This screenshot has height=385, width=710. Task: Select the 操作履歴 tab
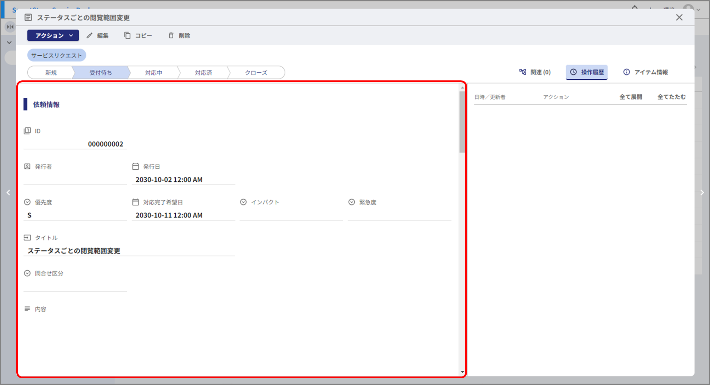point(587,72)
